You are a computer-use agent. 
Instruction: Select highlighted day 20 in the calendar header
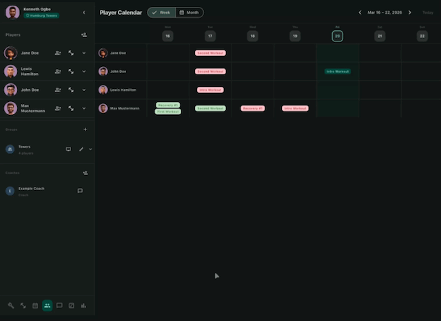click(x=337, y=36)
